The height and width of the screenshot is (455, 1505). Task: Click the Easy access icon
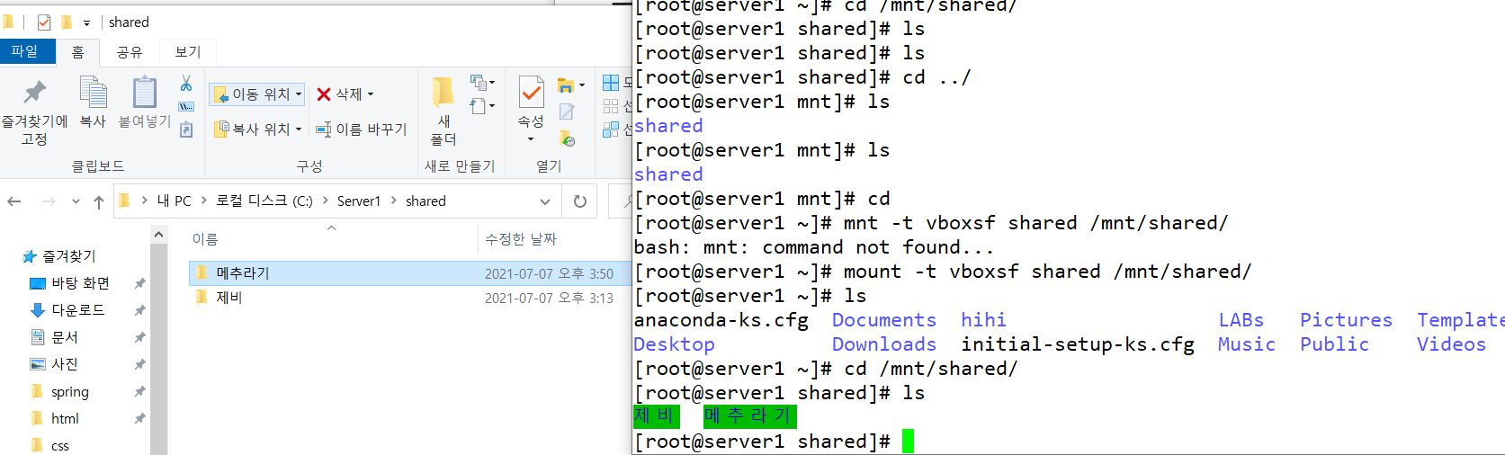[482, 106]
